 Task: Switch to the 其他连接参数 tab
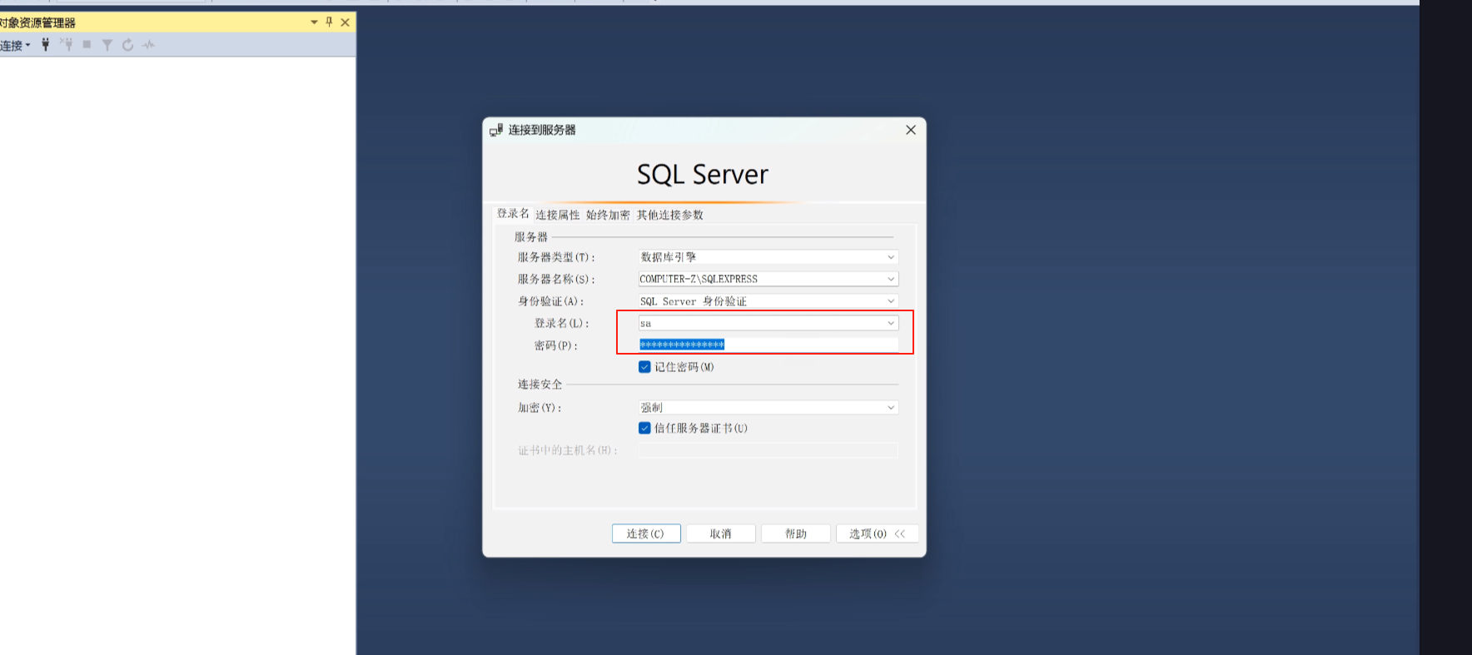(670, 215)
